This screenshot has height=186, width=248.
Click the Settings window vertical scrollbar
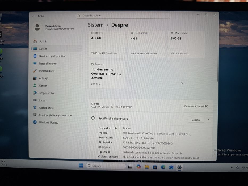(218, 58)
